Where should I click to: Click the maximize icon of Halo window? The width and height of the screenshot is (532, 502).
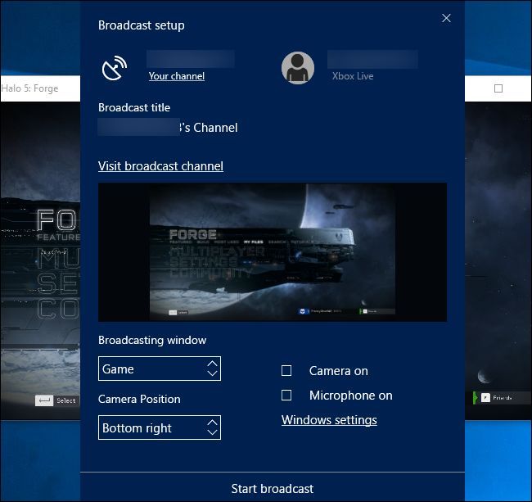(x=498, y=88)
